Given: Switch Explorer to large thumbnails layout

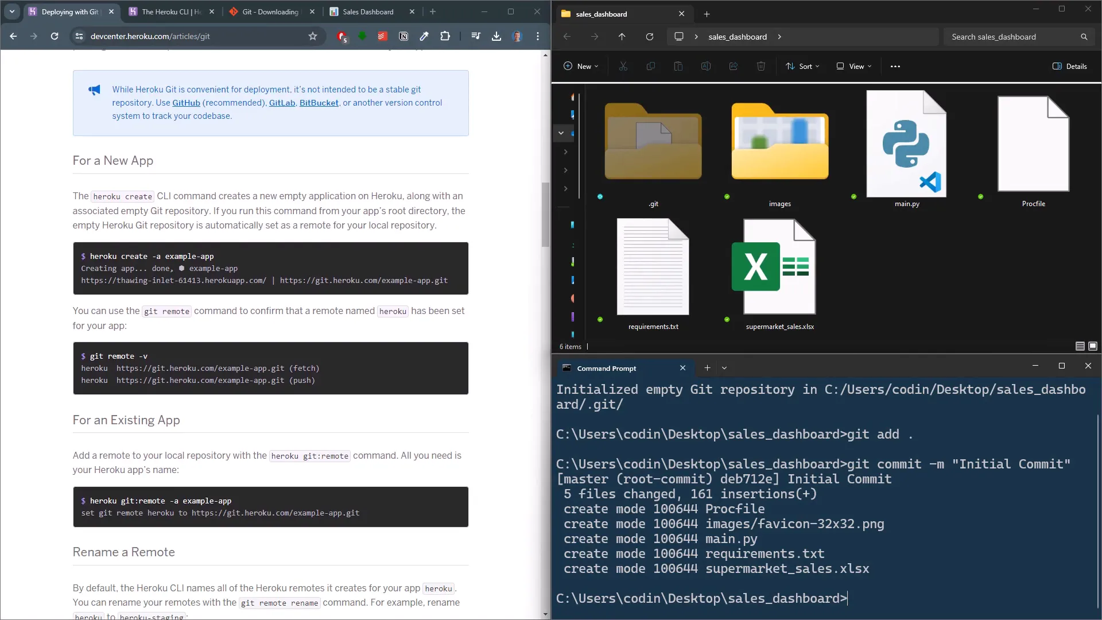Looking at the screenshot, I should click(x=1093, y=346).
